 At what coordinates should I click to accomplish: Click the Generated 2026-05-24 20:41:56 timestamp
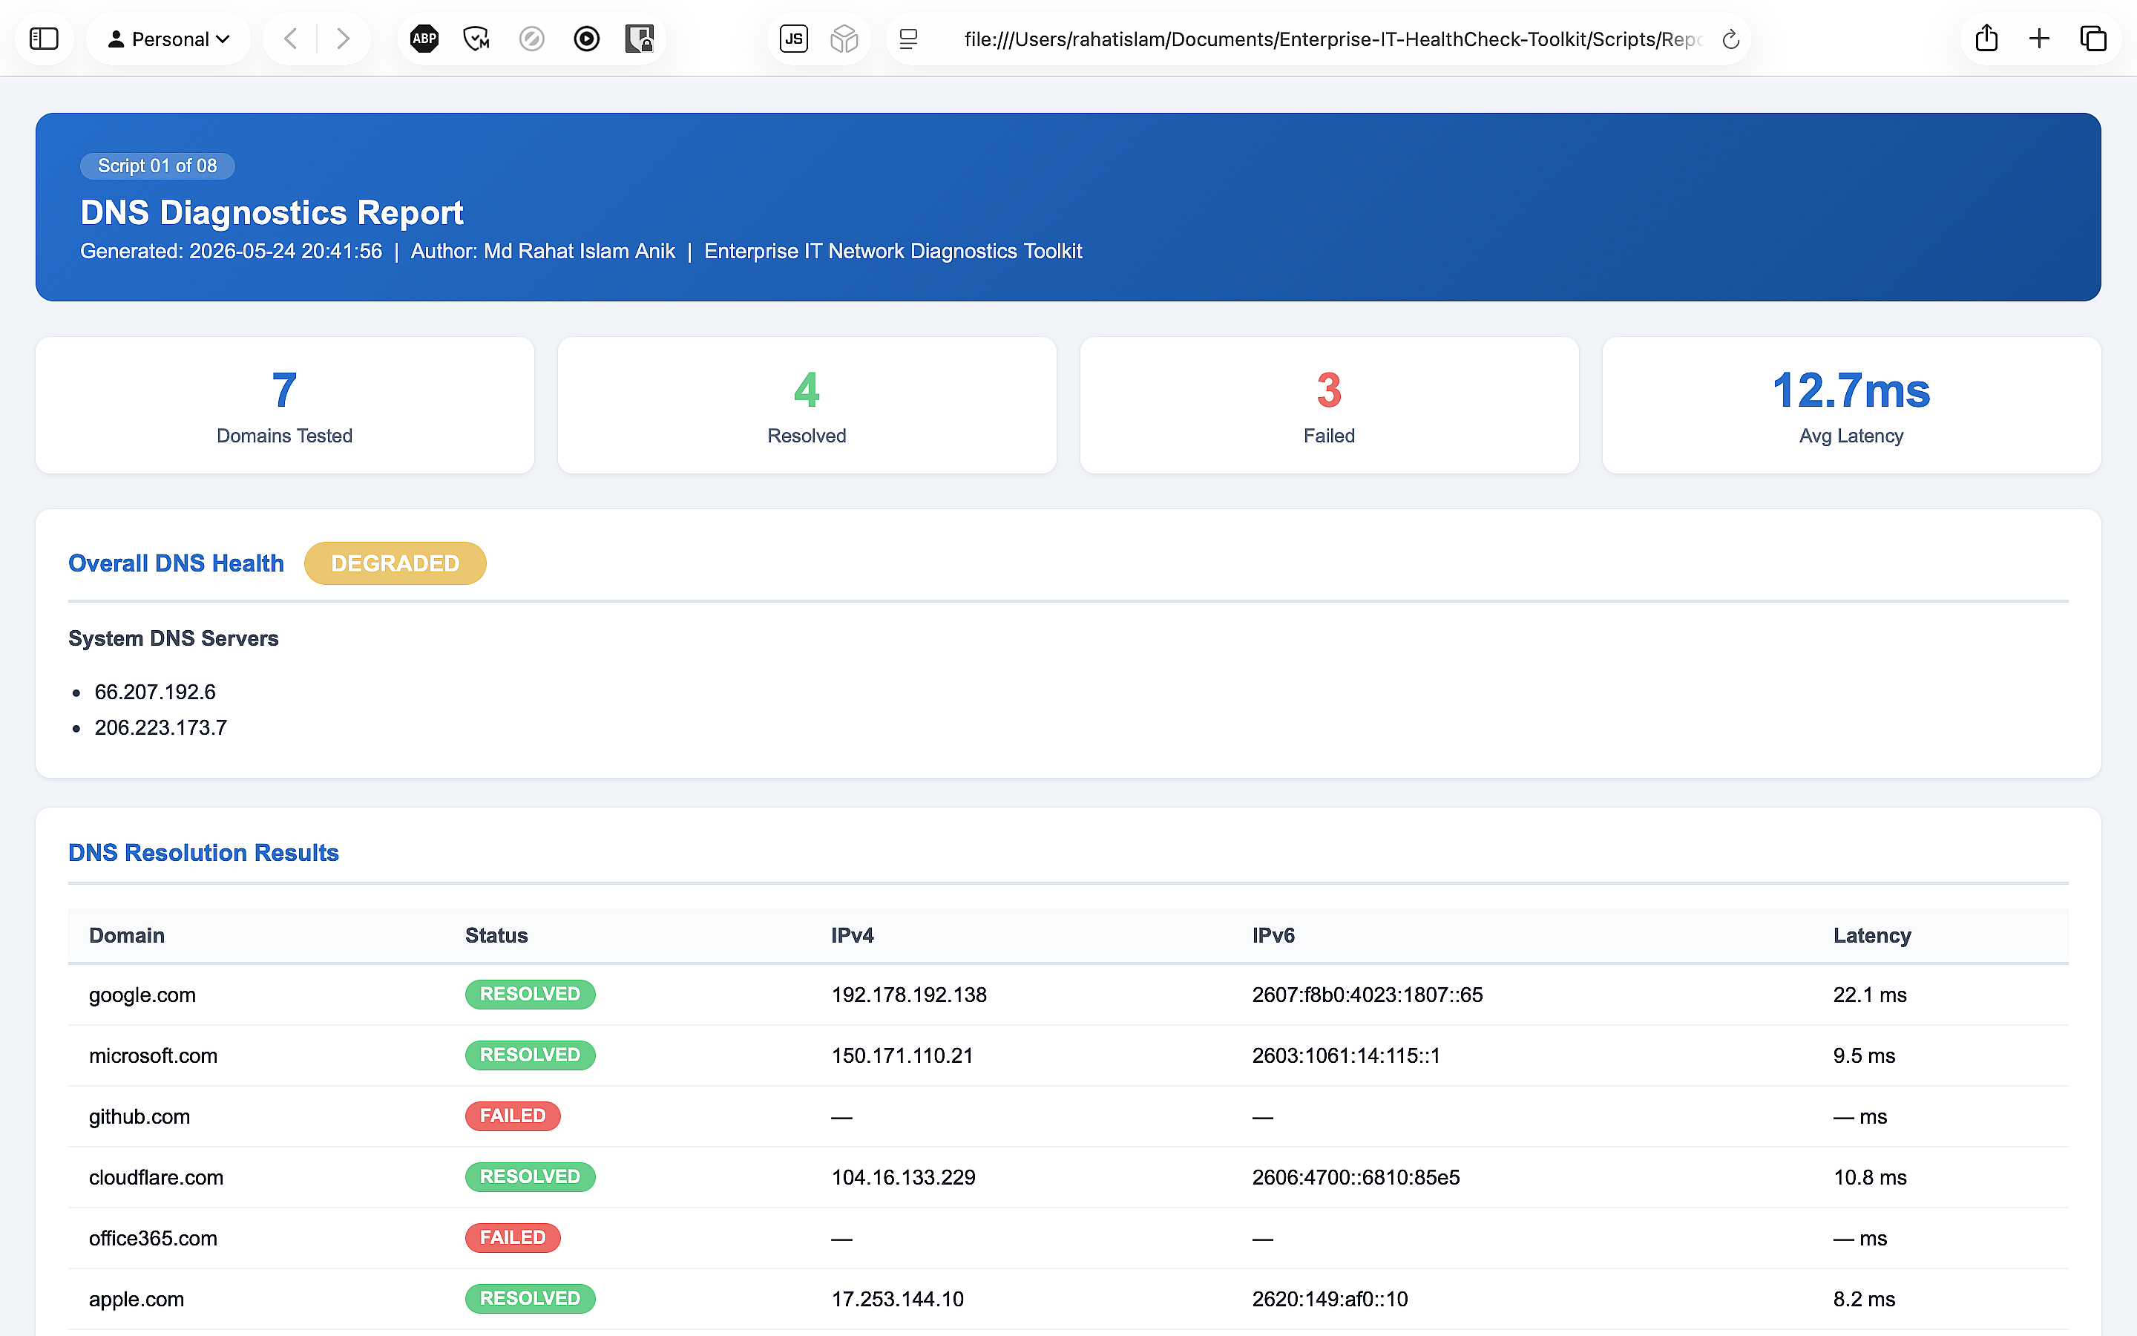[x=232, y=251]
